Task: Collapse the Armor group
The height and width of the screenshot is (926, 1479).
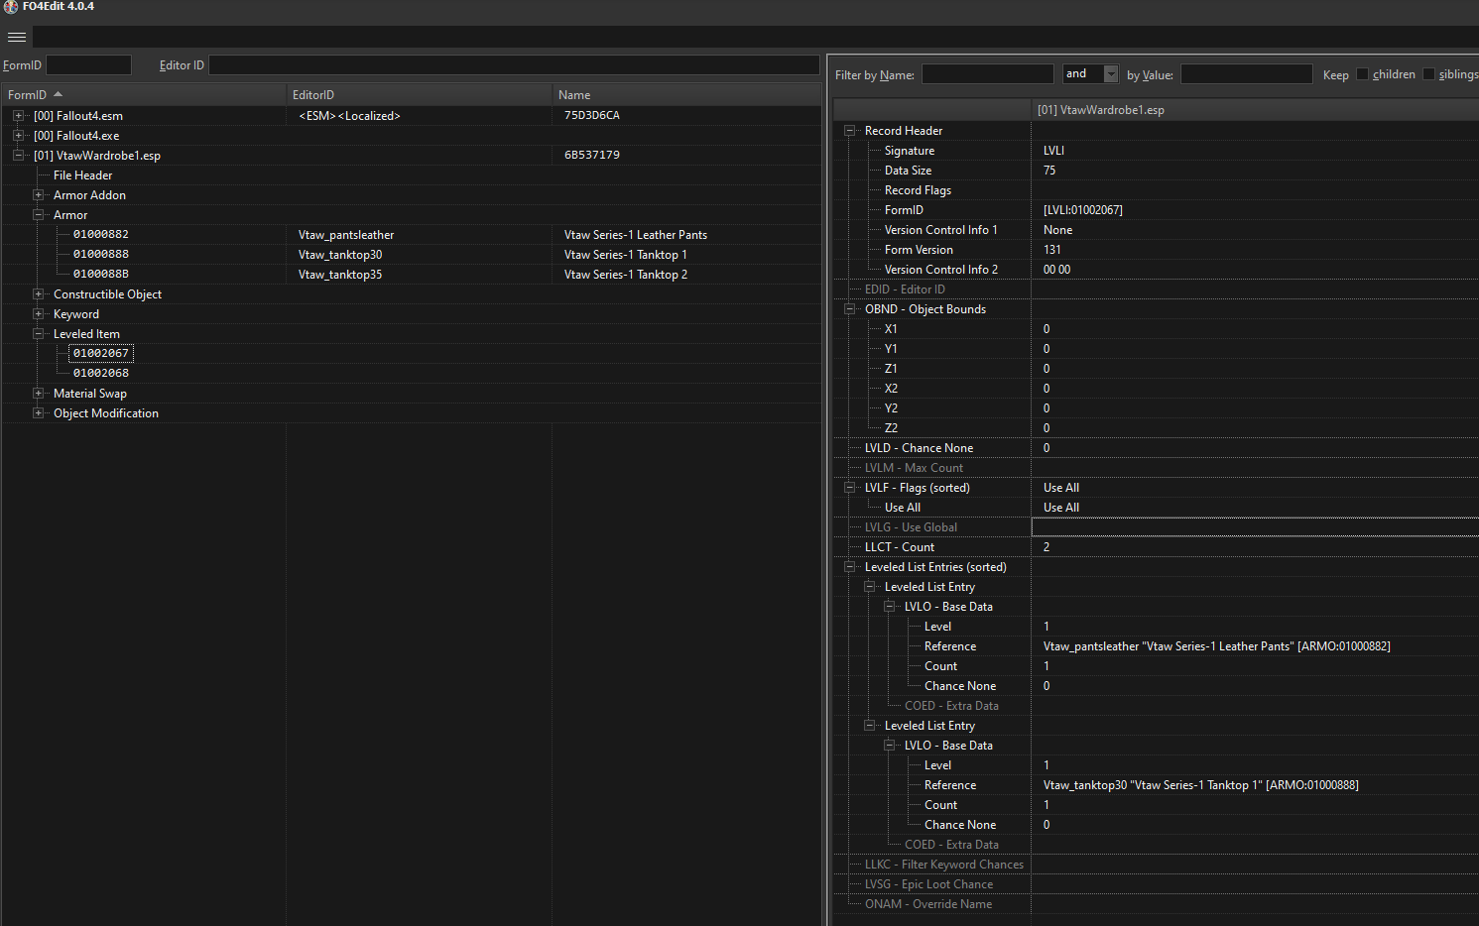Action: (x=38, y=215)
